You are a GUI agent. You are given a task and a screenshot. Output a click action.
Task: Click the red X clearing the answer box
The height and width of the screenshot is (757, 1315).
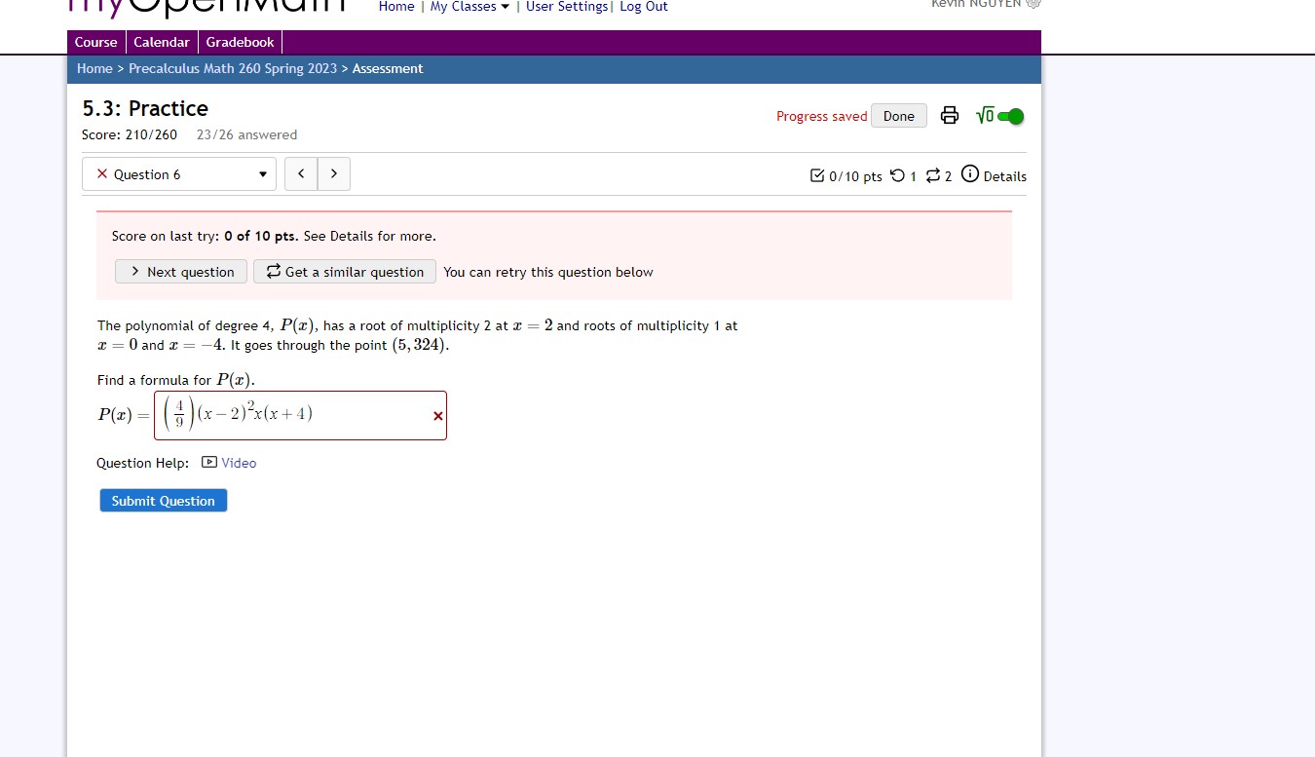pos(437,416)
